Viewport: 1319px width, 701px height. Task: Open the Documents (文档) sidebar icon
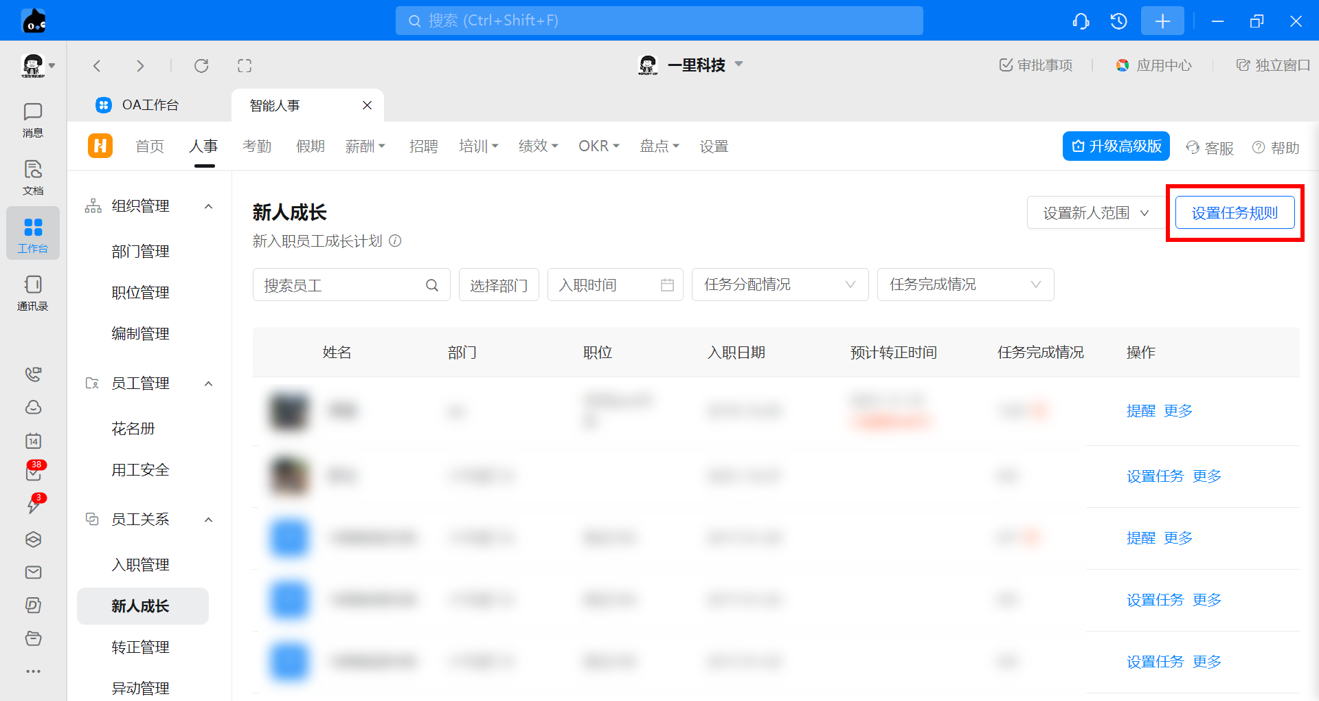[32, 177]
